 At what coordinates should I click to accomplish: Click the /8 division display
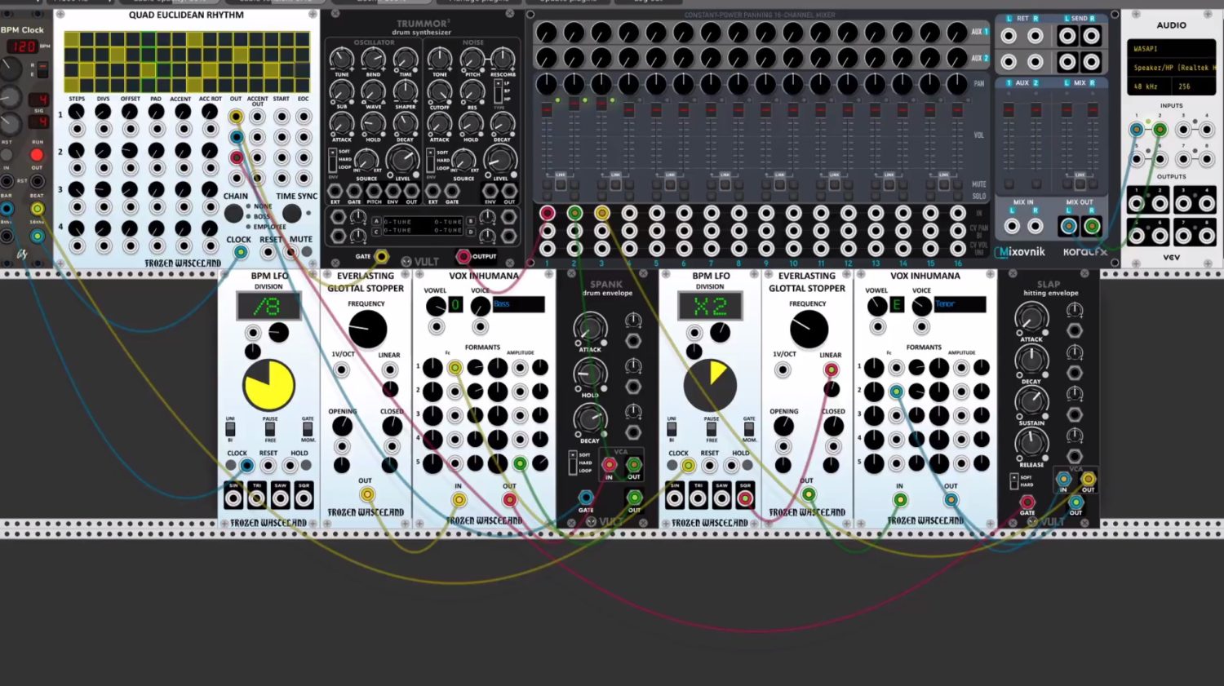tap(268, 307)
